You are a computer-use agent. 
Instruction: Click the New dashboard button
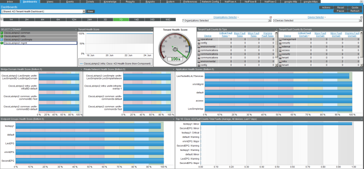click(90, 11)
